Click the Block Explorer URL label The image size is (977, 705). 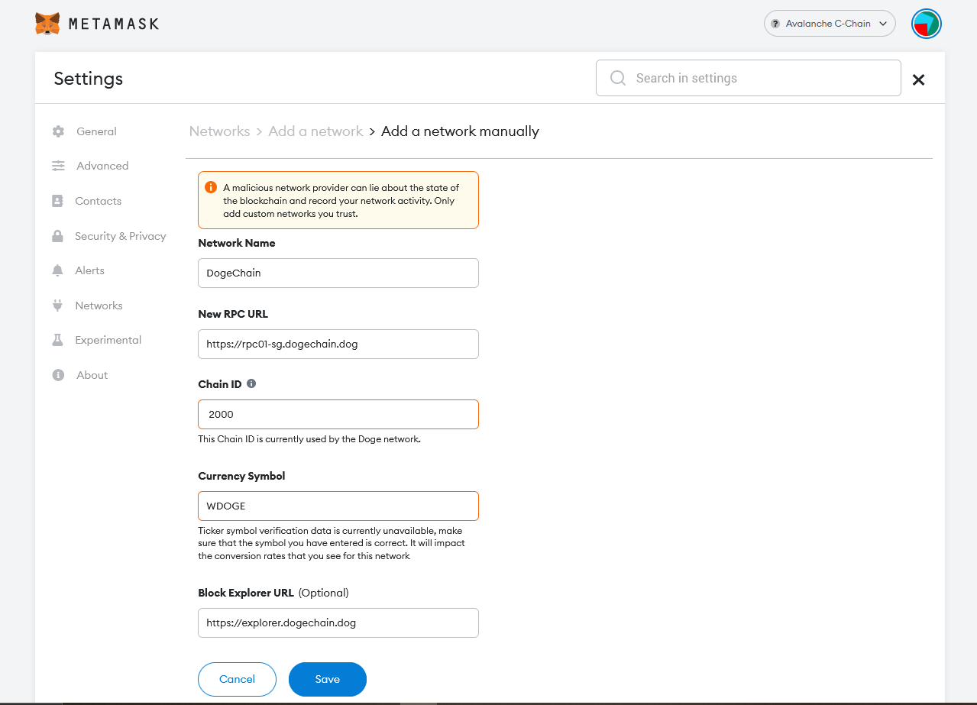point(246,593)
